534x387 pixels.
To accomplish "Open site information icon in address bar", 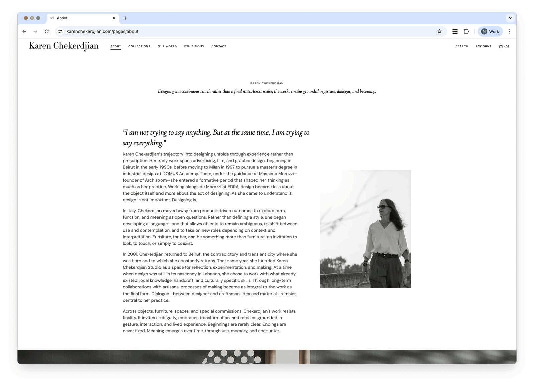I will click(x=60, y=31).
